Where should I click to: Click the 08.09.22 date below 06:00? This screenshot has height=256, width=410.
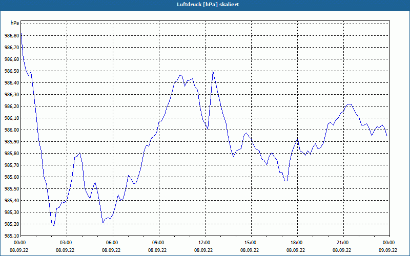tap(111, 250)
